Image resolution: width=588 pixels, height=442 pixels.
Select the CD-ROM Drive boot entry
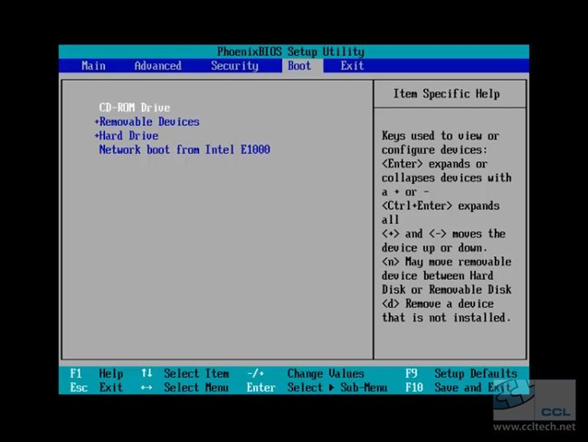pos(134,108)
